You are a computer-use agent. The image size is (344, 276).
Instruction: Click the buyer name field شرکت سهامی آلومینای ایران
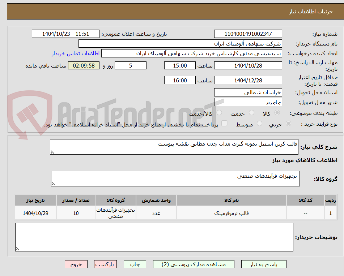click(180, 44)
